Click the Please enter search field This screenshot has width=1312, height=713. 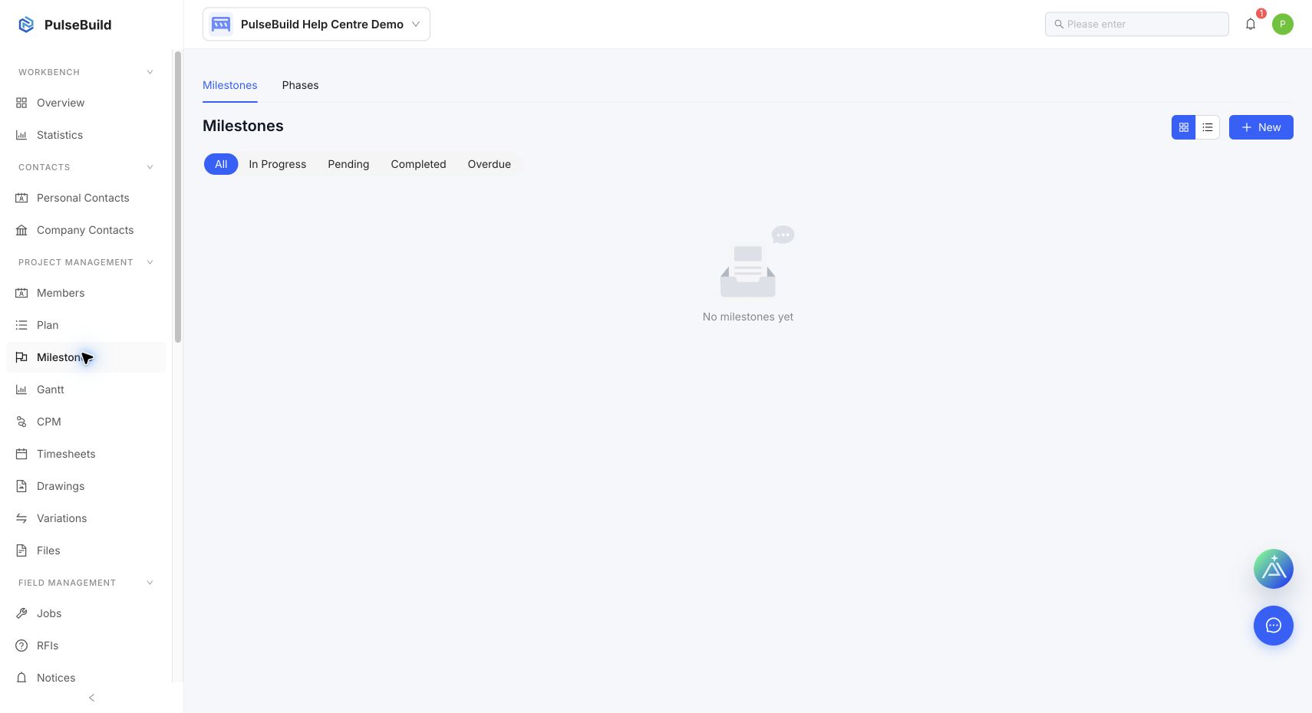click(x=1137, y=24)
